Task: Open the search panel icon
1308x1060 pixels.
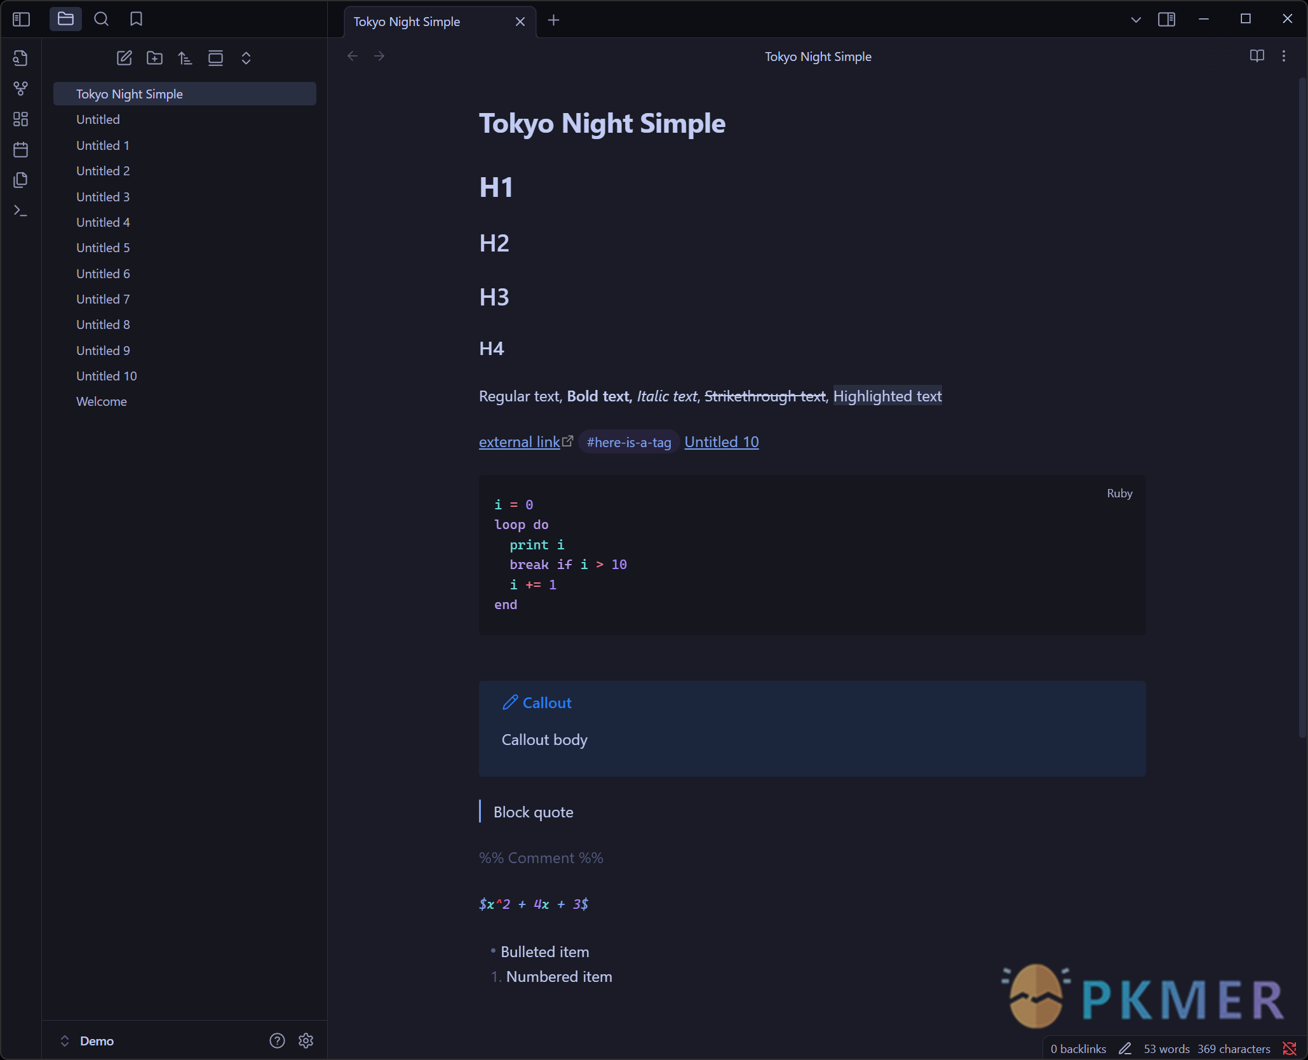Action: (x=101, y=19)
